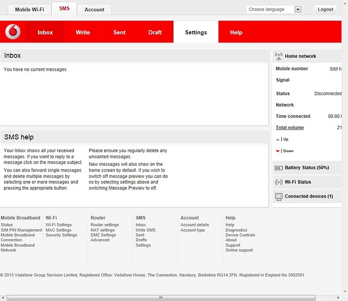
Task: Click the Battery Status battery icon
Action: coord(278,168)
